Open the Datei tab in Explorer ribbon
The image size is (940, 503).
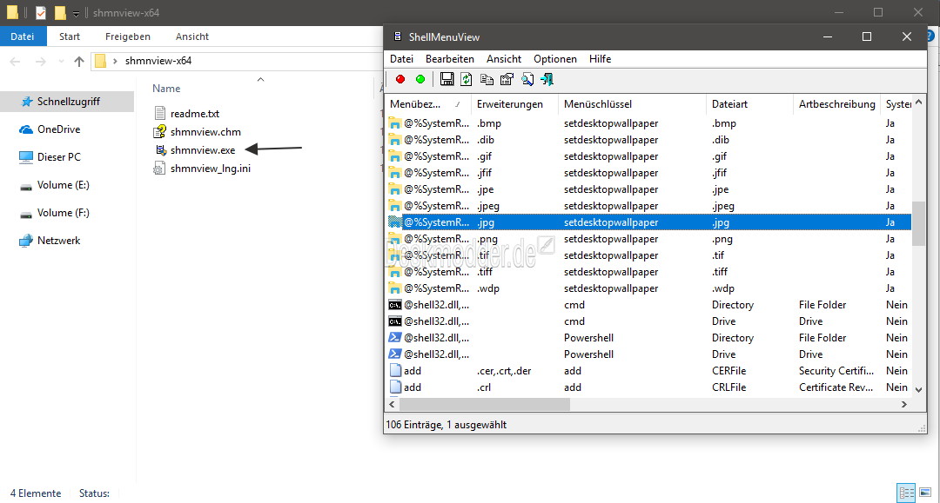22,36
